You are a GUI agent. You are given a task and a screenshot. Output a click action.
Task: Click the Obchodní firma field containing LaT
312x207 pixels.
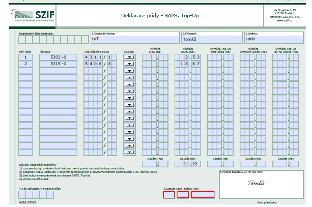135,38
